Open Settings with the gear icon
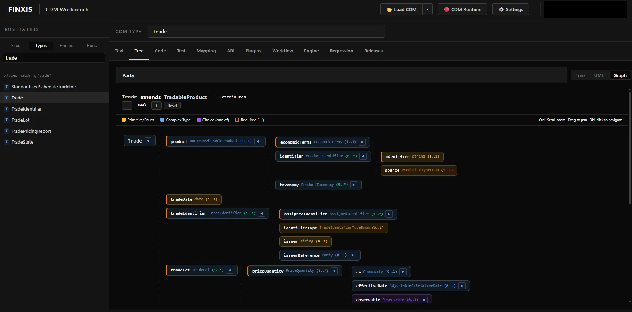 510,9
